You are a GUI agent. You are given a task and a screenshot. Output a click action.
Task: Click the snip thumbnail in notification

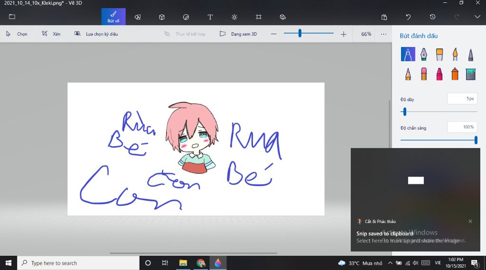coord(416,180)
